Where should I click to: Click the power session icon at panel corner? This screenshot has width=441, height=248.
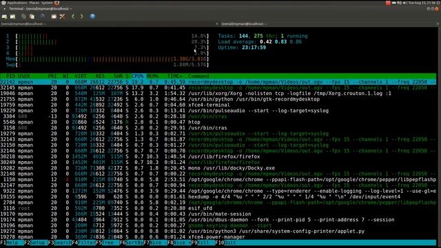point(439,3)
